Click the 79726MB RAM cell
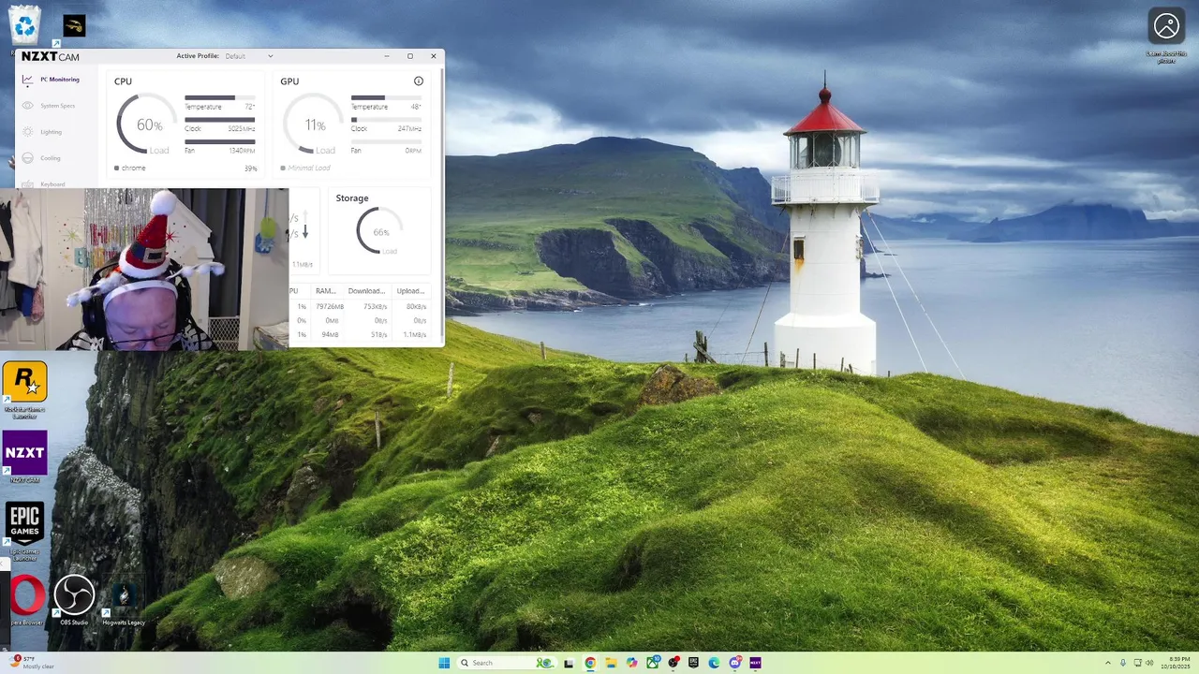The width and height of the screenshot is (1199, 674). [330, 306]
